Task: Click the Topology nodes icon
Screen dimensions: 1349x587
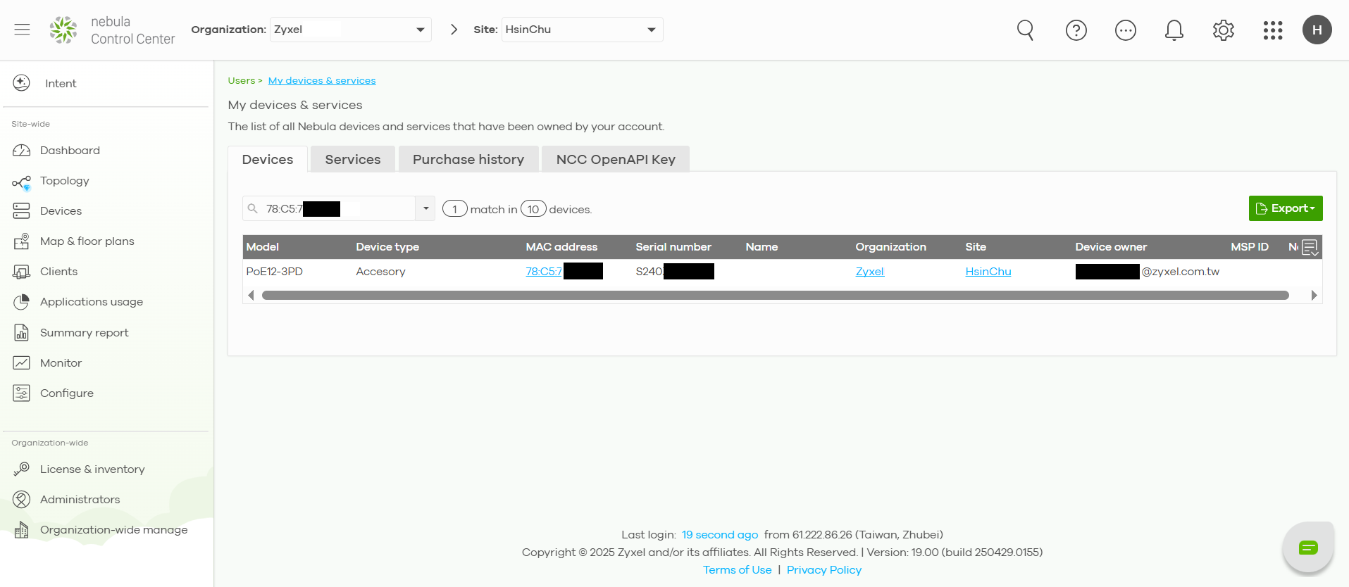Action: click(x=22, y=183)
